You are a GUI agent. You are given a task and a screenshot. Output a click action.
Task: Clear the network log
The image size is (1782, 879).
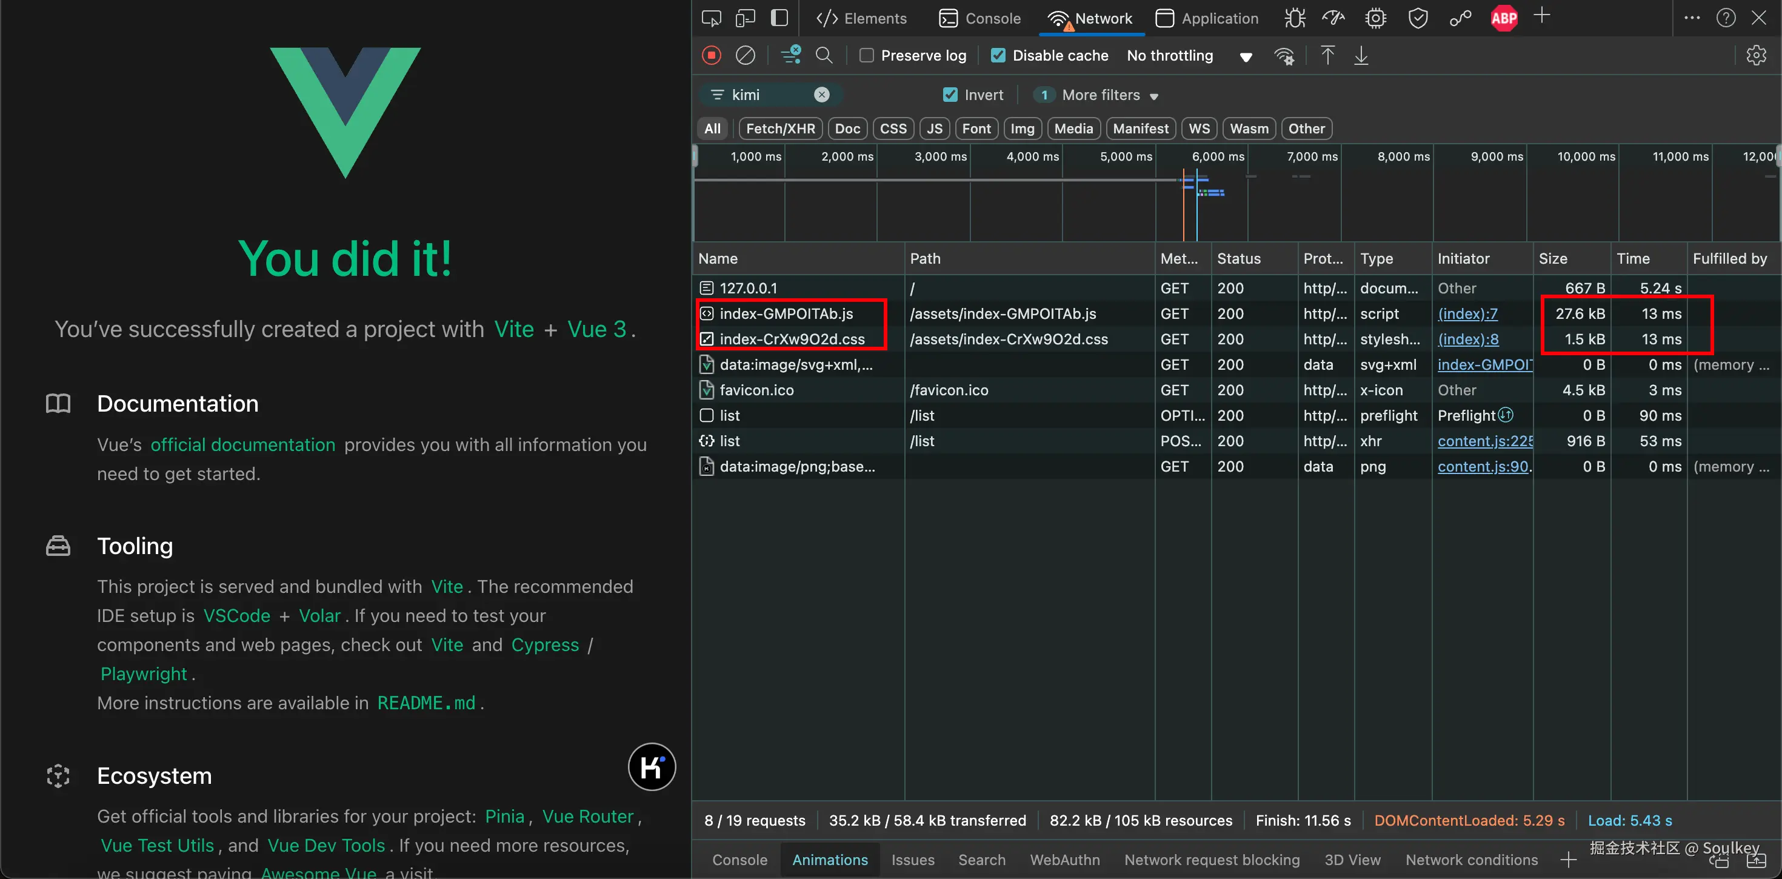tap(745, 55)
